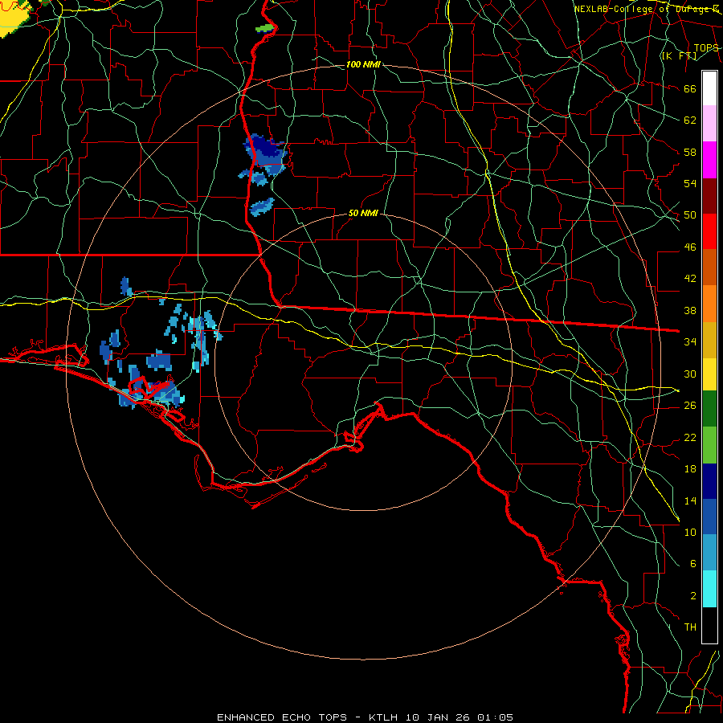The height and width of the screenshot is (723, 723).
Task: Click the black TH legend swatch
Action: (709, 625)
